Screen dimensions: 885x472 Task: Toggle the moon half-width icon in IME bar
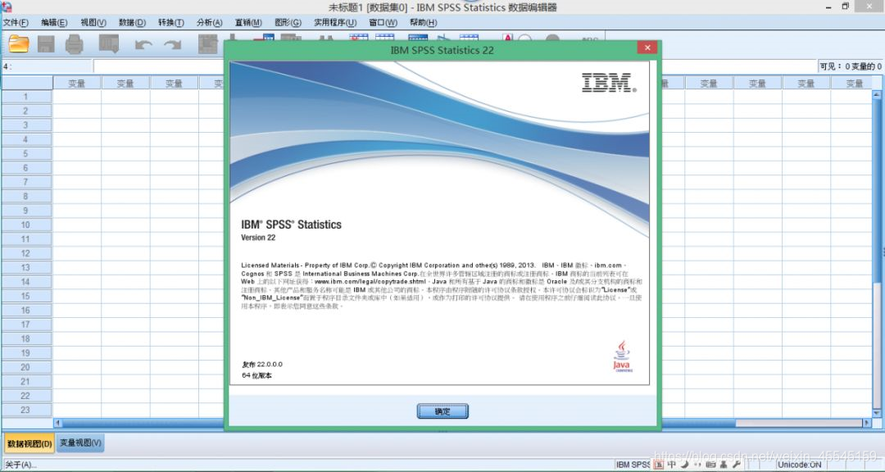click(x=684, y=465)
